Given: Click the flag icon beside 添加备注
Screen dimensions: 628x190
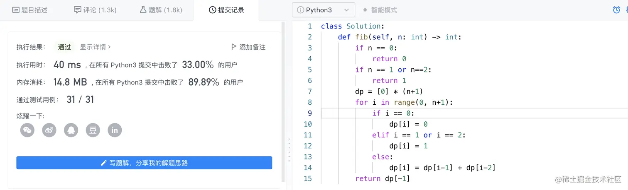Looking at the screenshot, I should point(234,47).
